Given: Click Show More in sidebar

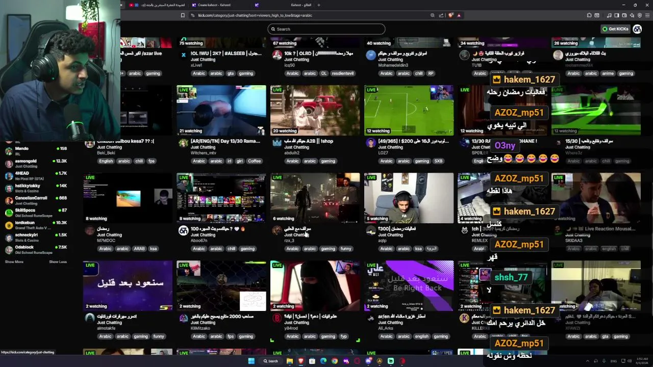Looking at the screenshot, I should click(x=14, y=262).
